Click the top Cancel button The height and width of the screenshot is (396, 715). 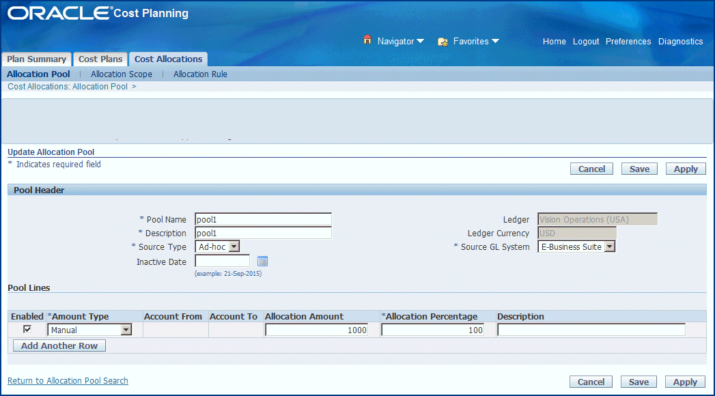pos(591,169)
